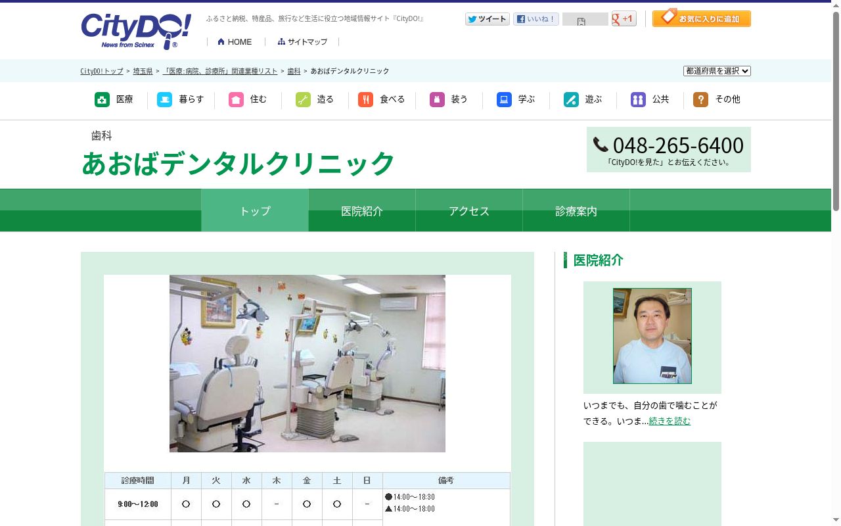Click the 医院紹介 sidebar heading
This screenshot has height=526, width=841.
coord(599,260)
